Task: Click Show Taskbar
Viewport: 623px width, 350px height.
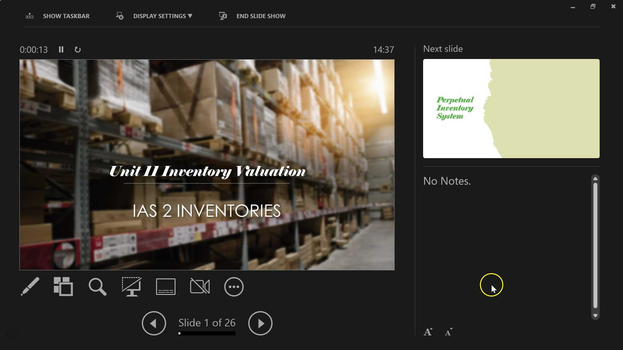Action: coord(66,16)
